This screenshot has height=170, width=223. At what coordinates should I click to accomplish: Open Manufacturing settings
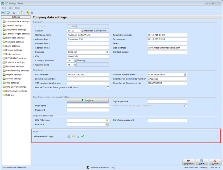(16, 71)
